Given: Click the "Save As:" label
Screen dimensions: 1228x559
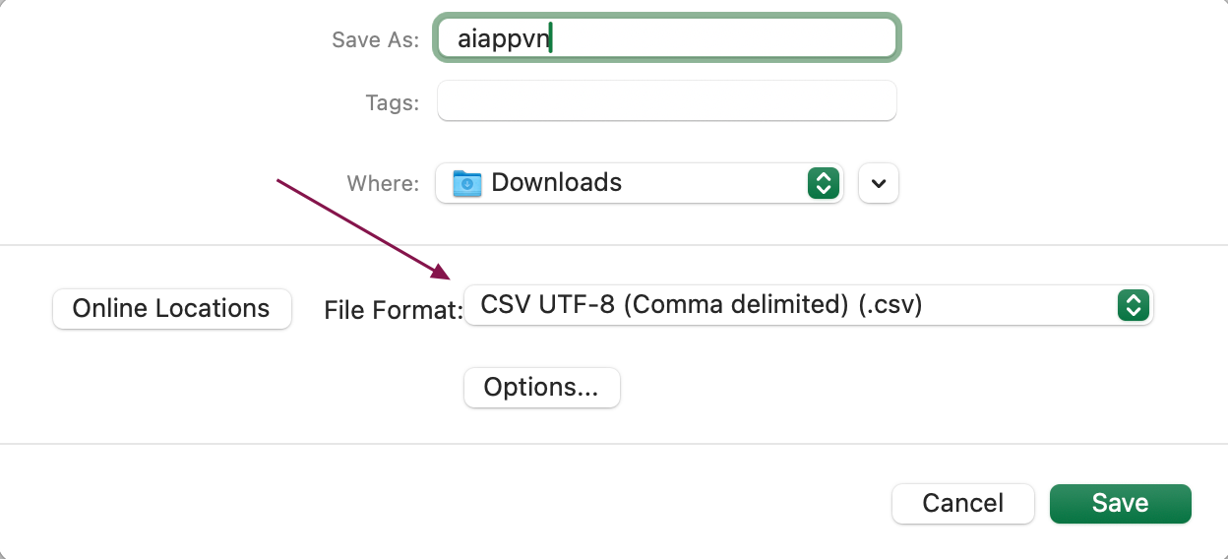Looking at the screenshot, I should 375,40.
